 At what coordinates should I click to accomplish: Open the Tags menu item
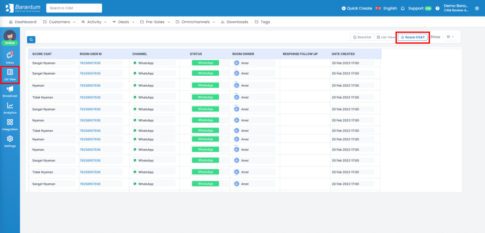point(262,22)
